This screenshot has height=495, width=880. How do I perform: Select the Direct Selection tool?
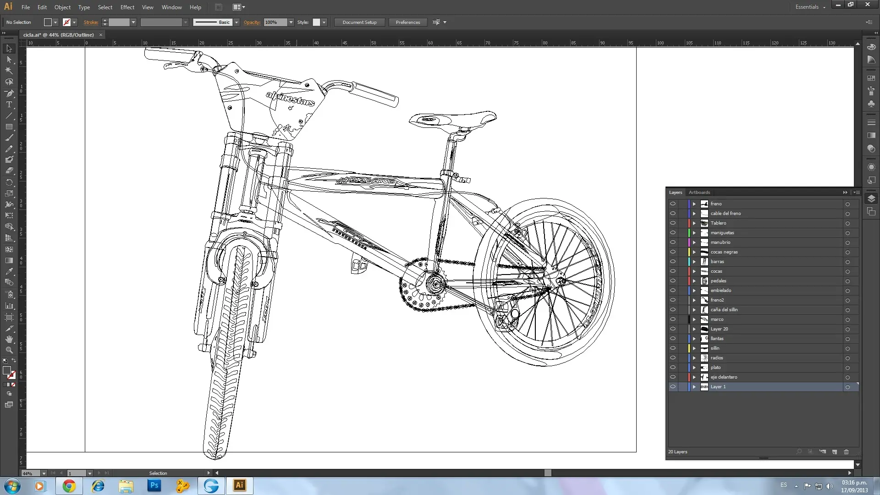click(9, 60)
